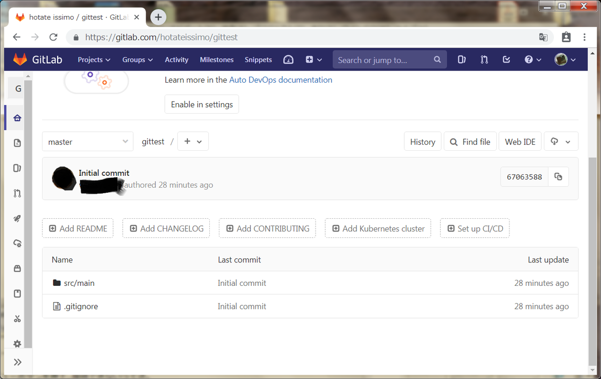Click the 28 minutes ago in src/main row
This screenshot has width=601, height=379.
point(541,283)
